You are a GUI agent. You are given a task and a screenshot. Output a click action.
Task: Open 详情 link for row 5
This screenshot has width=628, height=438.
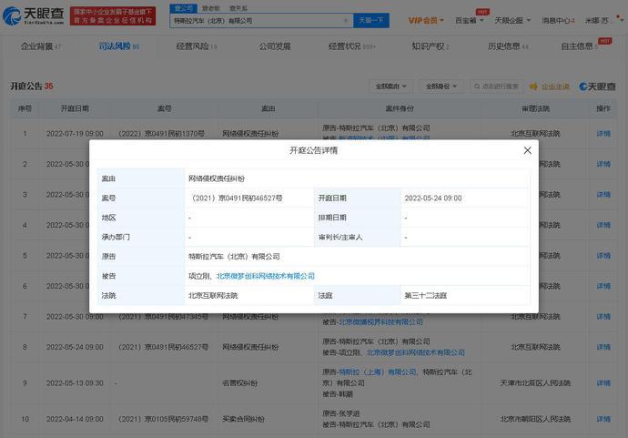click(603, 255)
